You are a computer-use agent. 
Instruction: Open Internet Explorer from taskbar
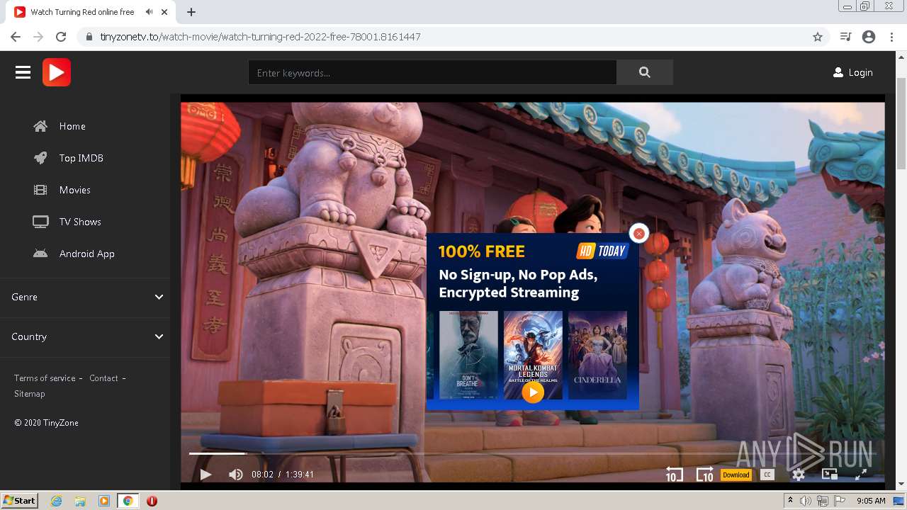[57, 501]
